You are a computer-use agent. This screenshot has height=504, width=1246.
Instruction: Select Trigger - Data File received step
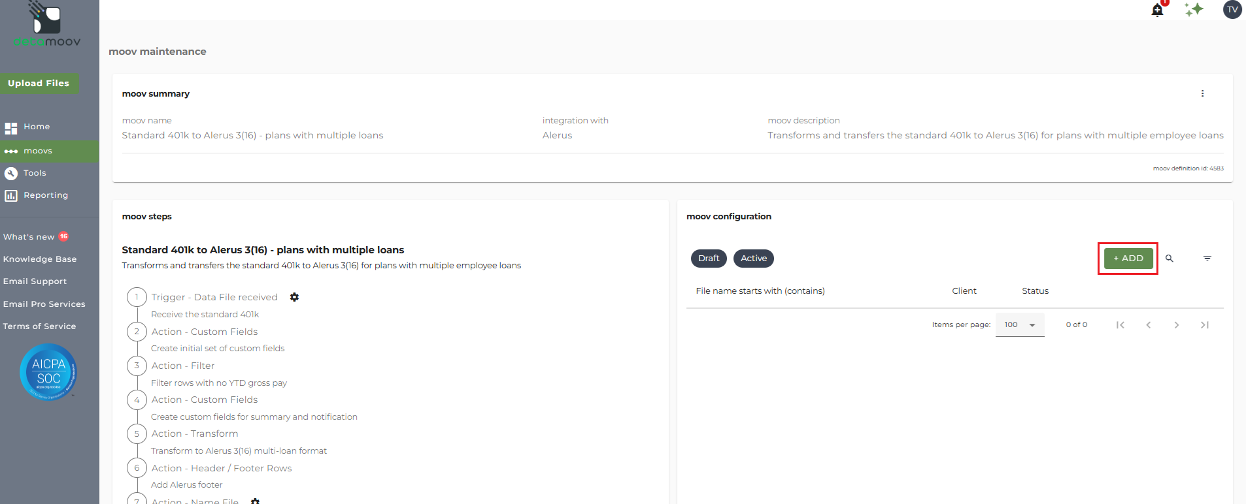pos(214,297)
